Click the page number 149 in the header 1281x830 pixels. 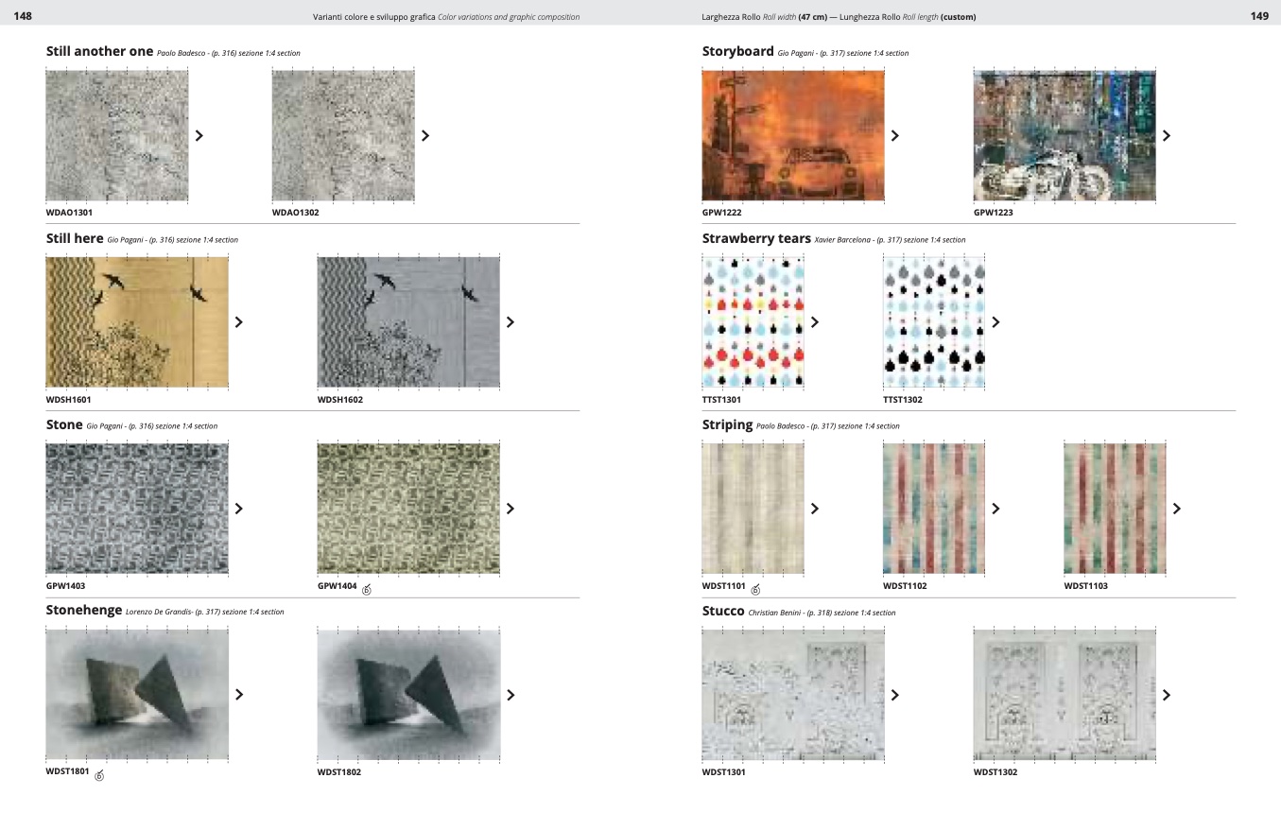tap(1259, 16)
